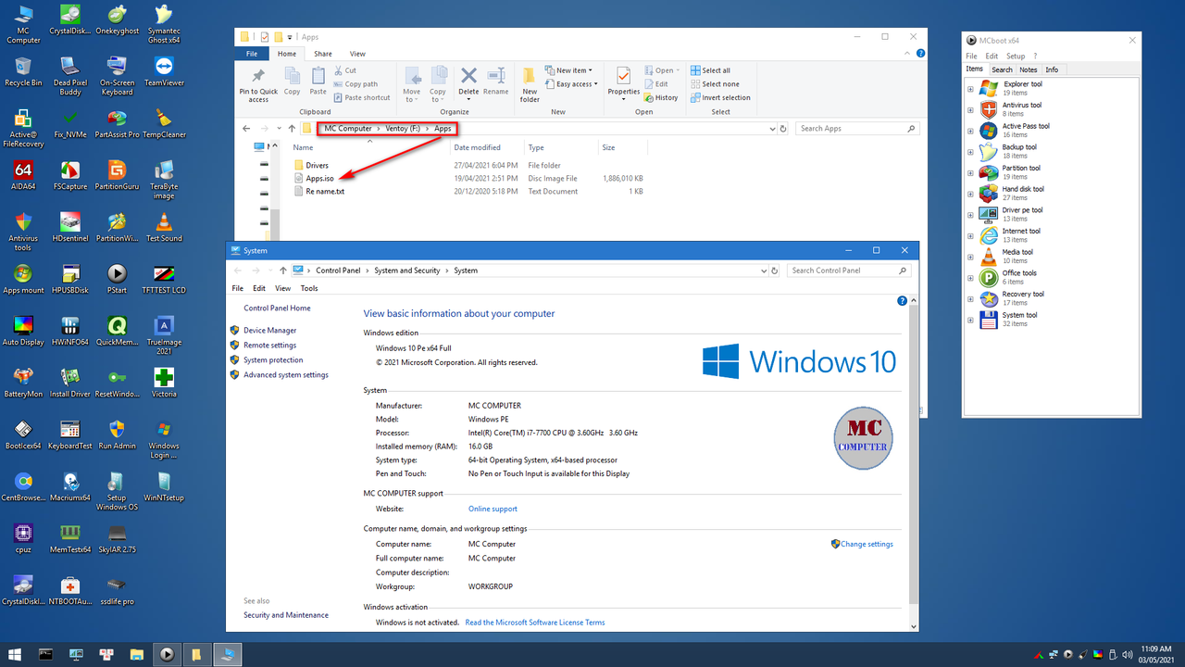Viewport: 1185px width, 667px height.
Task: Click New folder in Explorer ribbon
Action: (x=530, y=84)
